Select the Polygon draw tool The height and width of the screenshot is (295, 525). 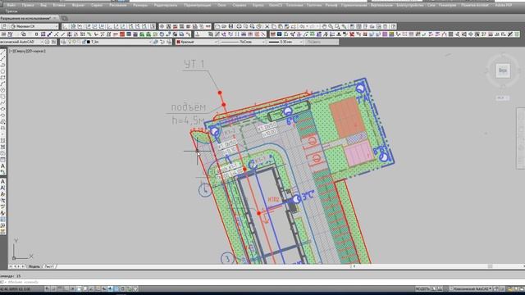[2, 71]
